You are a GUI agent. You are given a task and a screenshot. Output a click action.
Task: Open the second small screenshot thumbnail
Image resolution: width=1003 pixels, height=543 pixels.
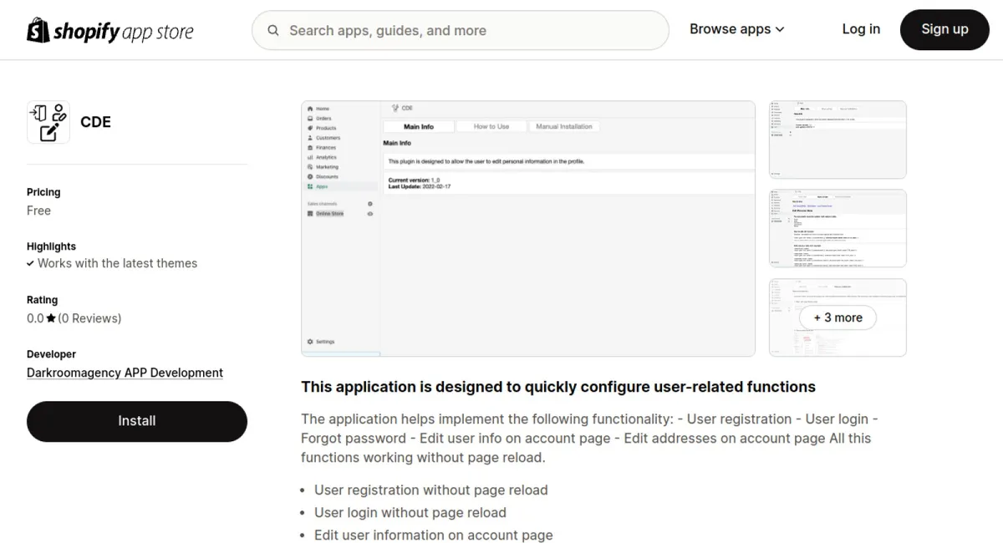838,228
